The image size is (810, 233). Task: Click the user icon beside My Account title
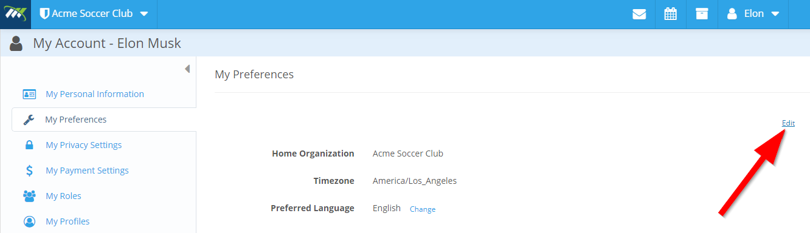(x=16, y=44)
